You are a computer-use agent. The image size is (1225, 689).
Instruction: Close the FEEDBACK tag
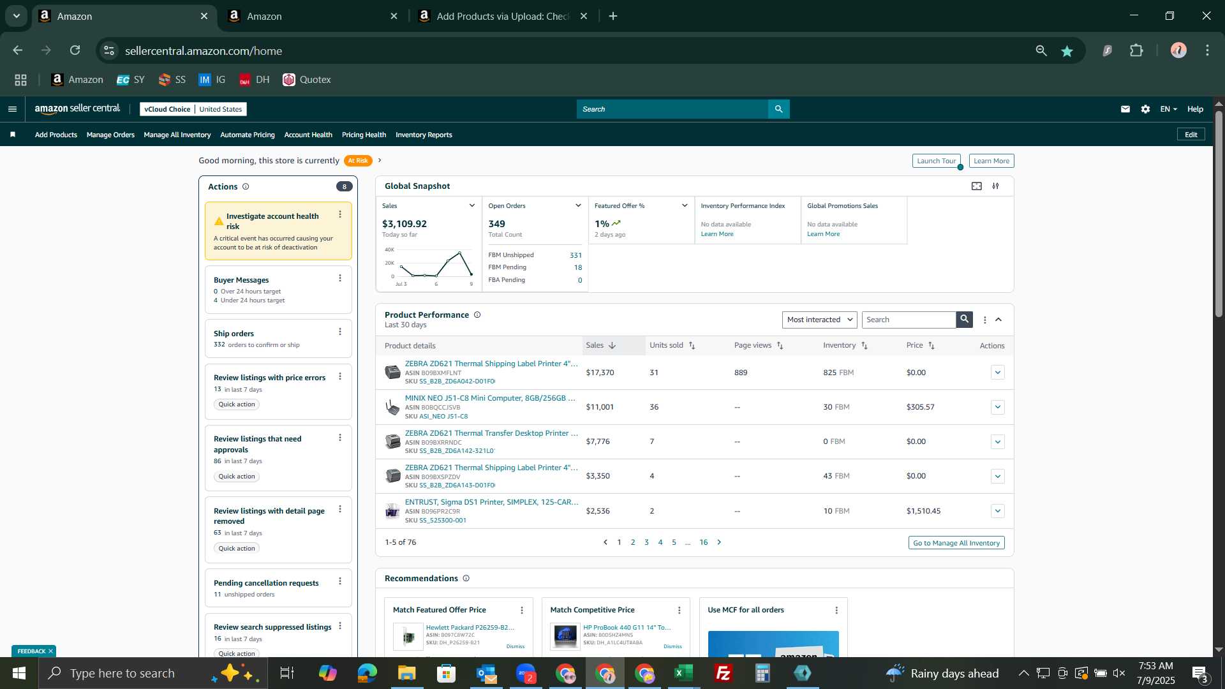click(50, 651)
